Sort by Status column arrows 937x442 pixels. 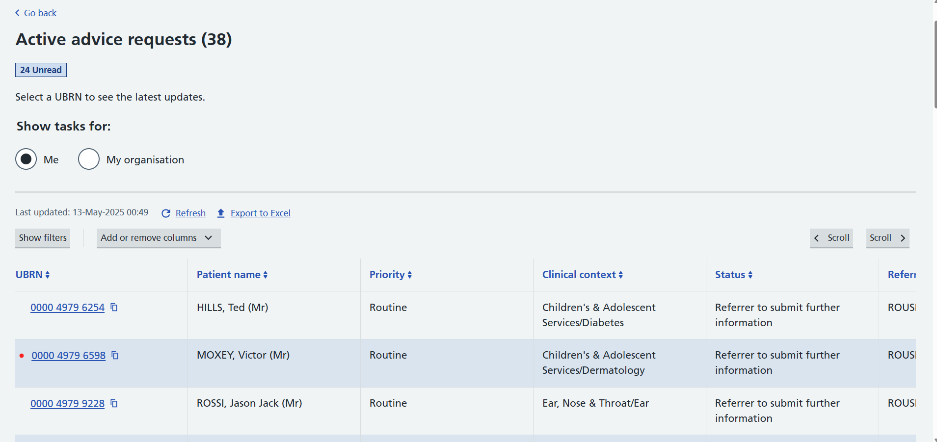pos(750,275)
